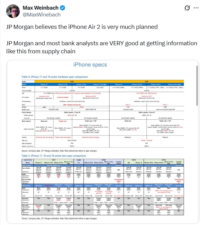This screenshot has height=225, width=201.
Task: Click the red 'Single cam' rear camera cell
Action: (62, 121)
